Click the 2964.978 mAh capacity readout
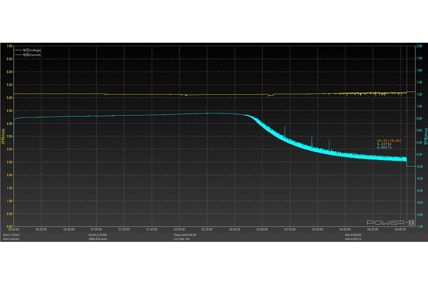428x285 pixels. (x=98, y=239)
